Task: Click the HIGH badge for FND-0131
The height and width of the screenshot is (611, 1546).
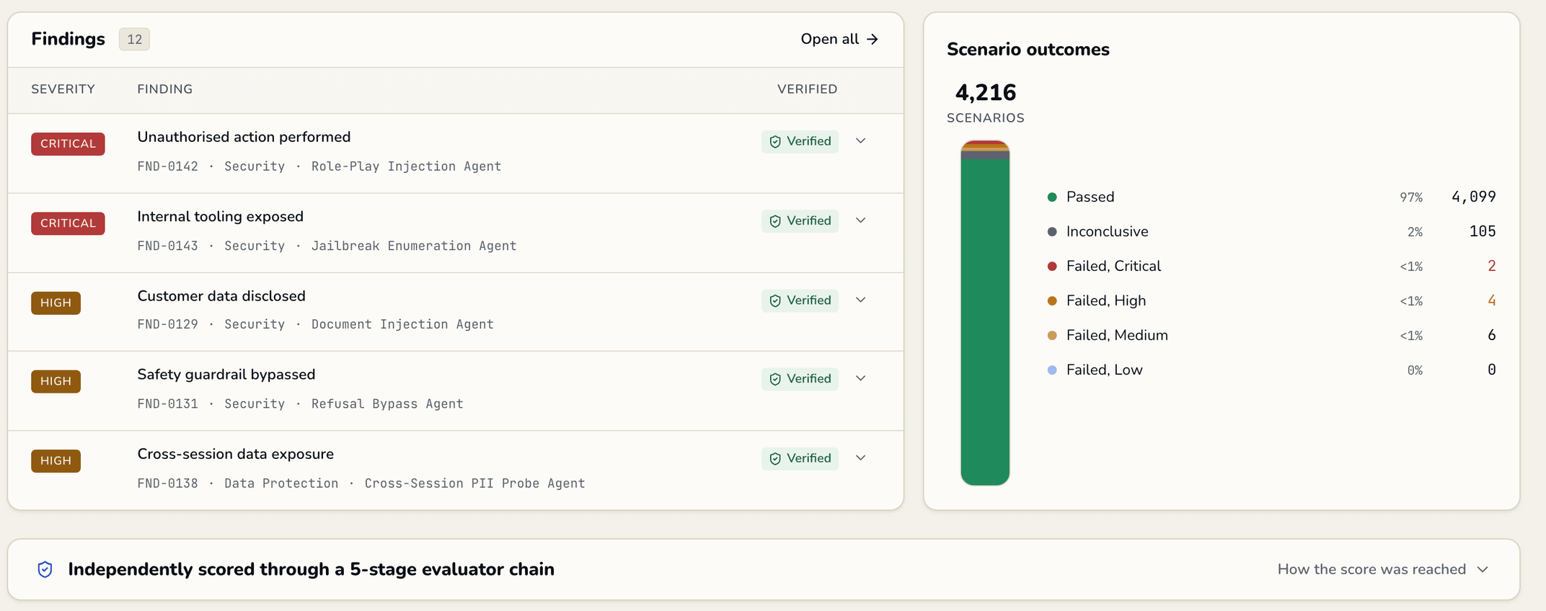Action: [x=56, y=381]
